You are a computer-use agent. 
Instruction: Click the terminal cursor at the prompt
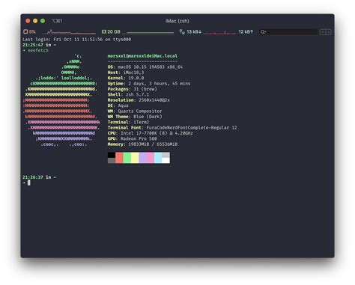point(29,183)
